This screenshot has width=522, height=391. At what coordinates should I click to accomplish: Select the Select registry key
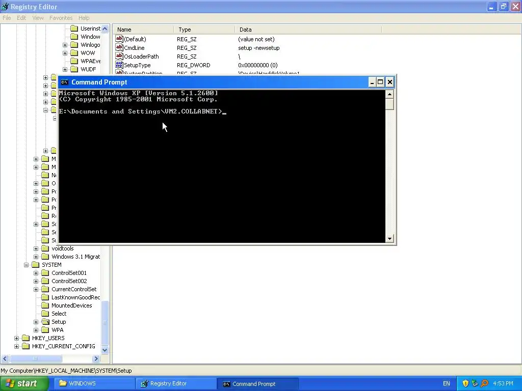(59, 314)
